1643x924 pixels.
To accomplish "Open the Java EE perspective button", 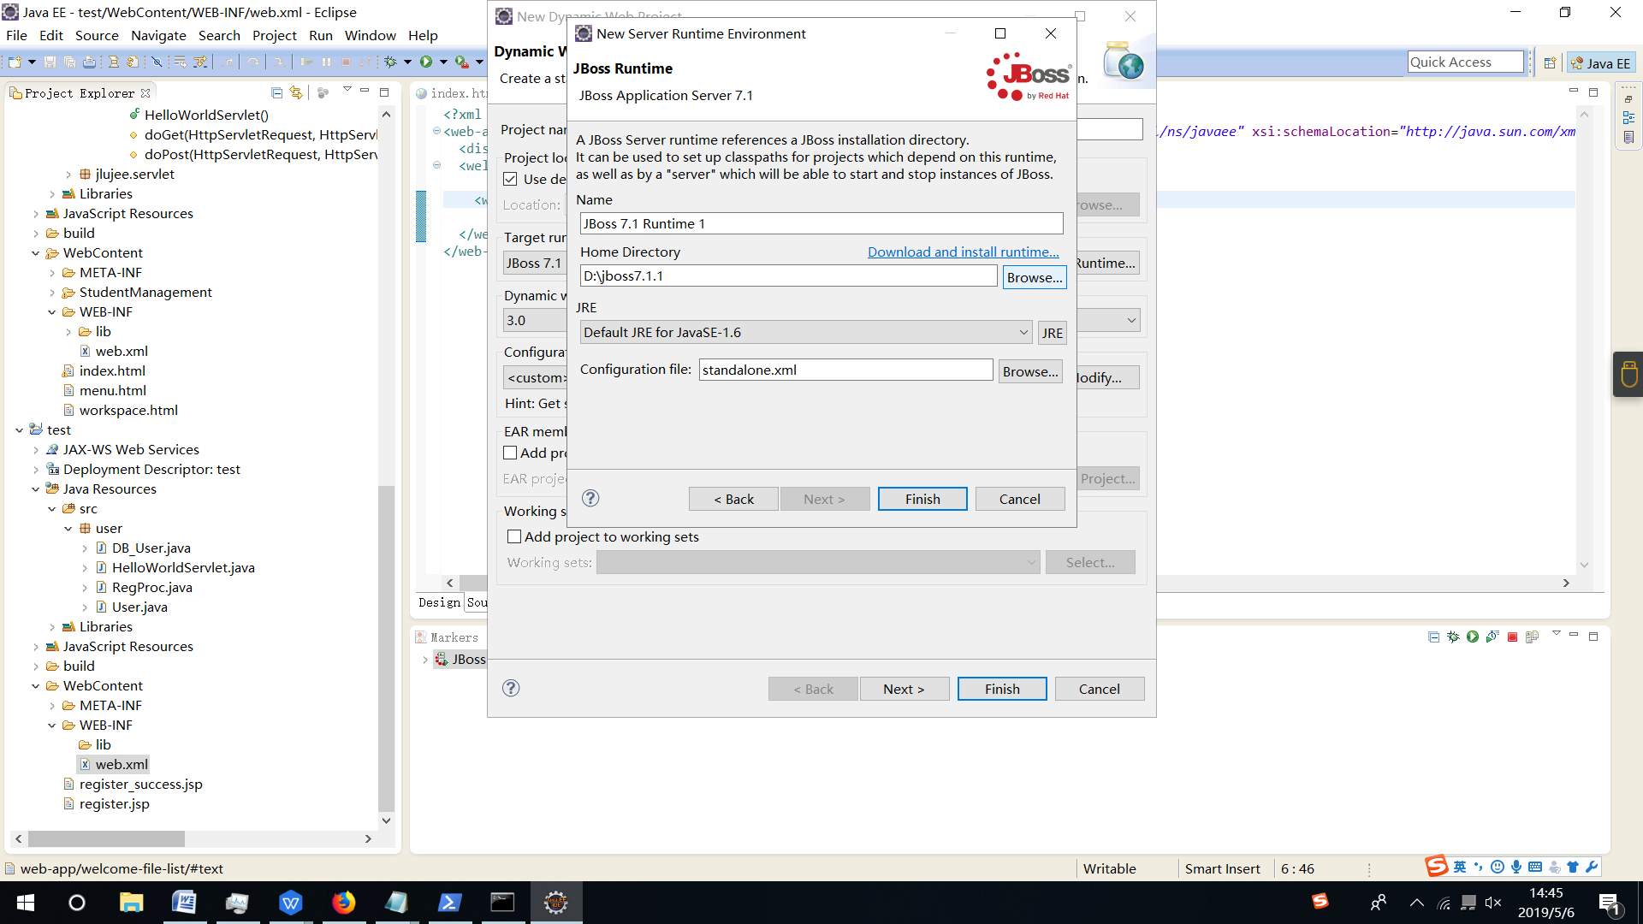I will [1601, 62].
